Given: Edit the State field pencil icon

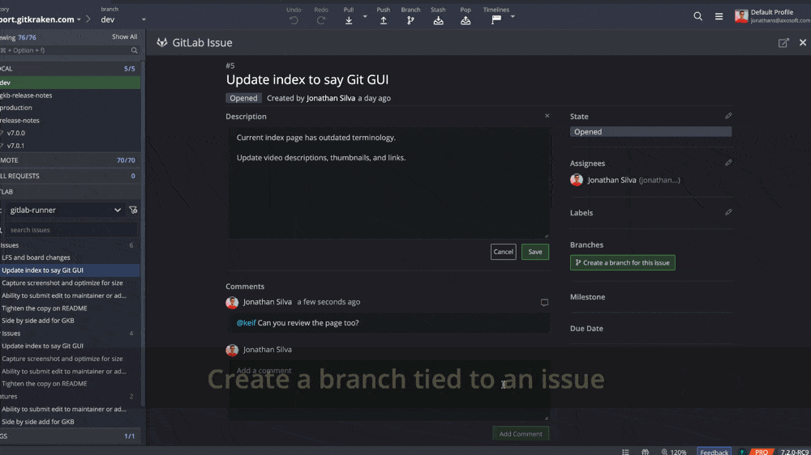Looking at the screenshot, I should click(728, 116).
